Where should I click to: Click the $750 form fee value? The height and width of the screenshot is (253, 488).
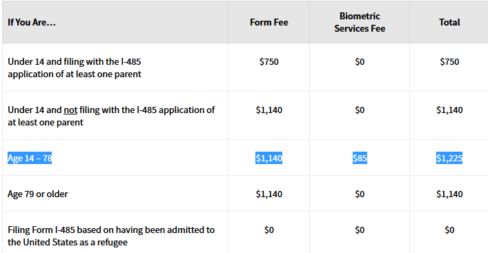click(x=269, y=61)
